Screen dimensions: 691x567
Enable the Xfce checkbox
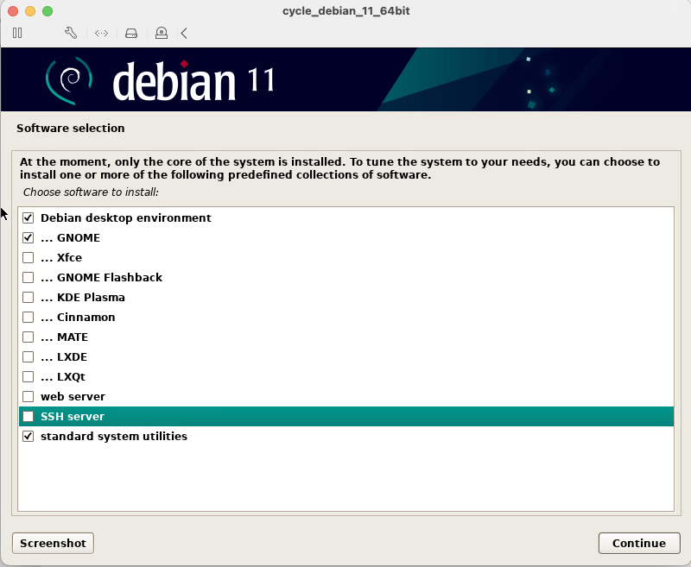point(29,257)
